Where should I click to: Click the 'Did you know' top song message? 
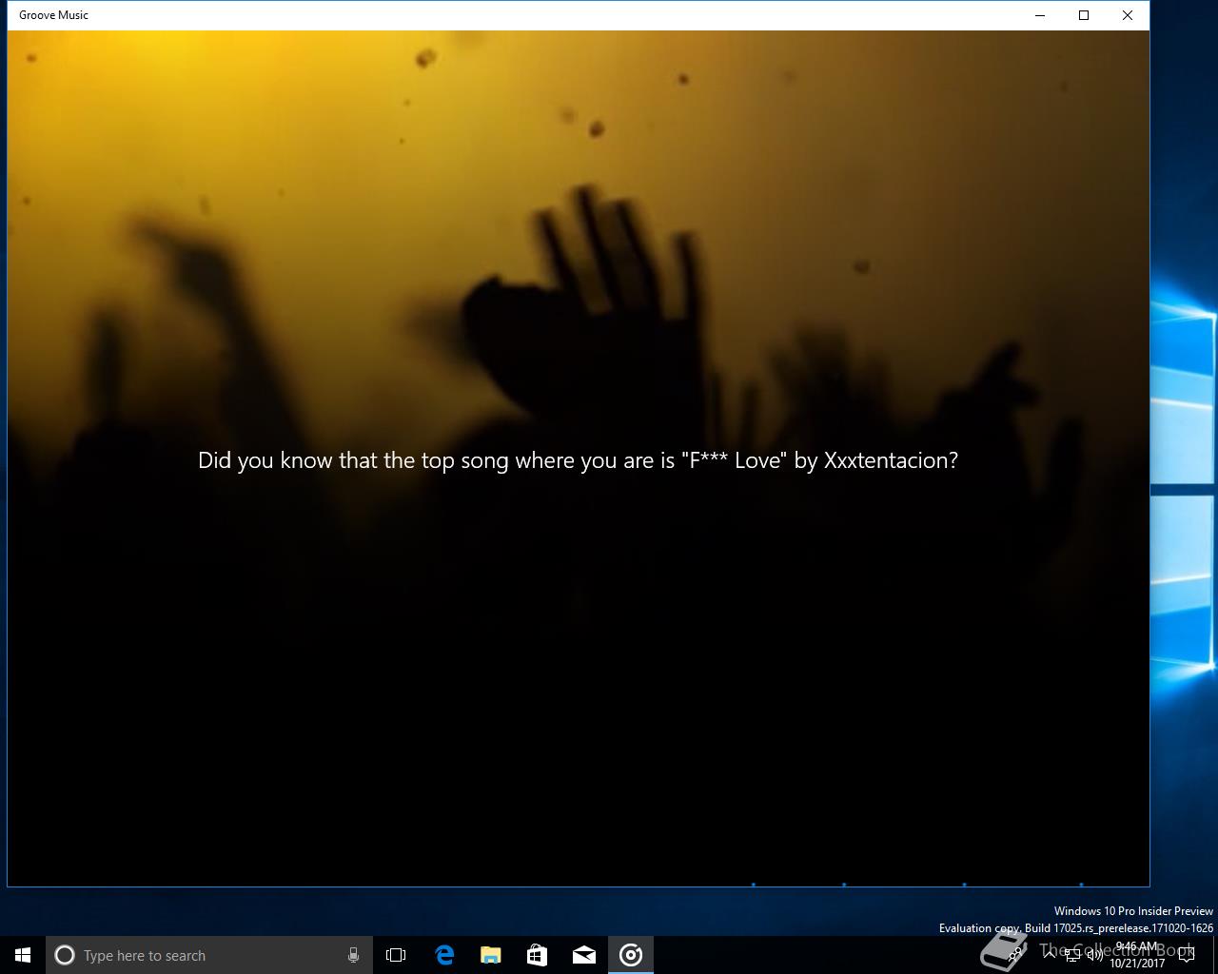pyautogui.click(x=578, y=460)
